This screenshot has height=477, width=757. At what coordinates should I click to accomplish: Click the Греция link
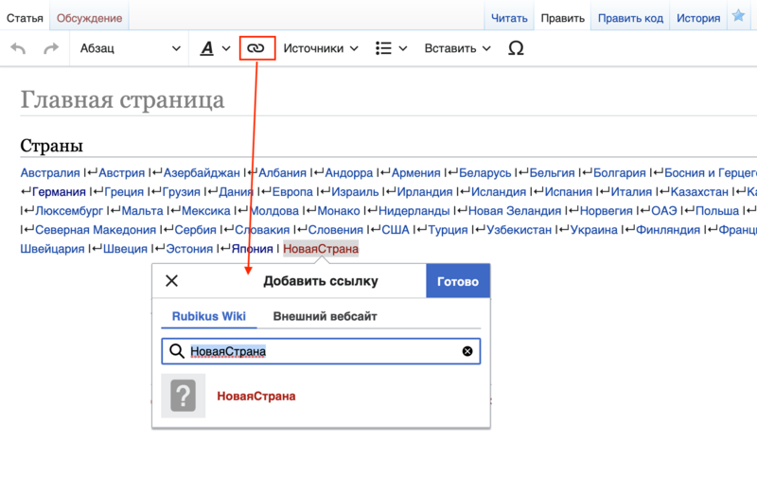coord(124,192)
